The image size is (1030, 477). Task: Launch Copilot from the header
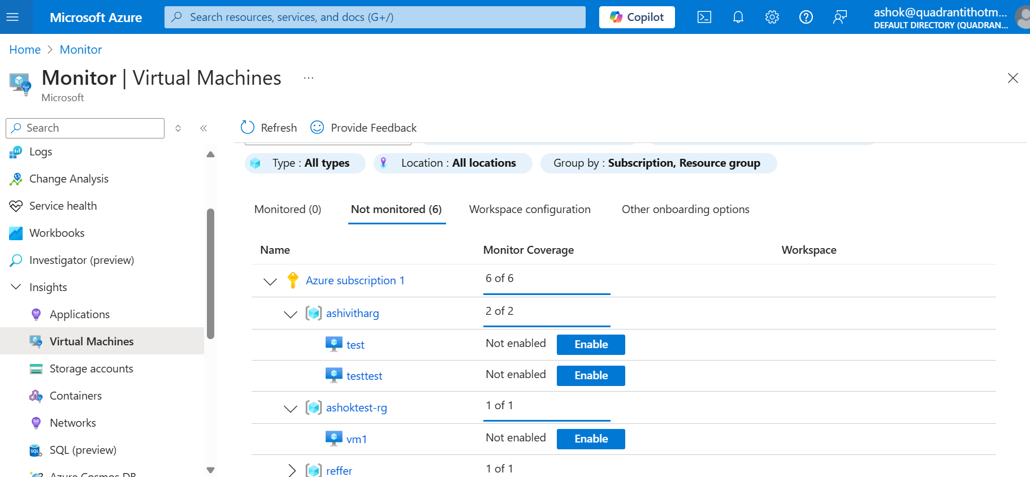(637, 17)
